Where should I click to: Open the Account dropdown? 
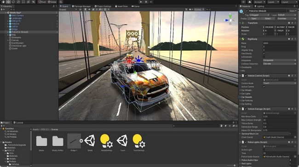pos(259,2)
